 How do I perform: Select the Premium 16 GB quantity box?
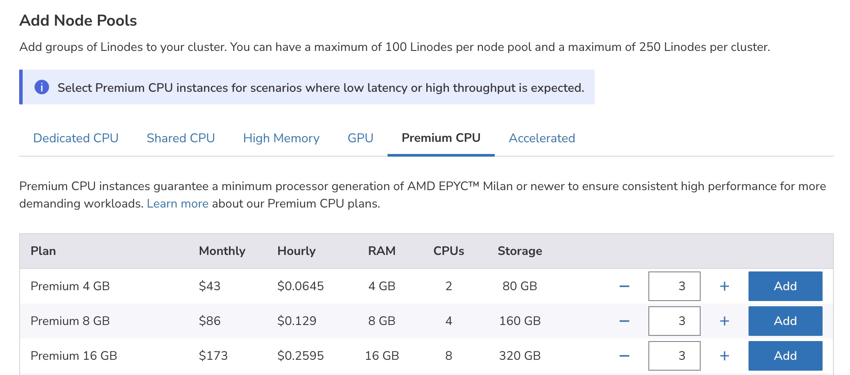pos(674,356)
